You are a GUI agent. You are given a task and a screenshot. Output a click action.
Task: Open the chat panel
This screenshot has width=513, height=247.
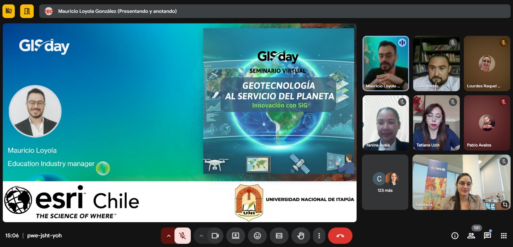487,236
